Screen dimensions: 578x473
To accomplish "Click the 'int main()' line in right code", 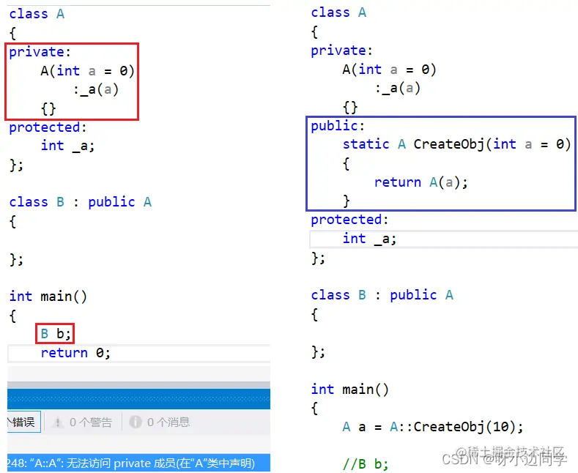I will click(350, 390).
